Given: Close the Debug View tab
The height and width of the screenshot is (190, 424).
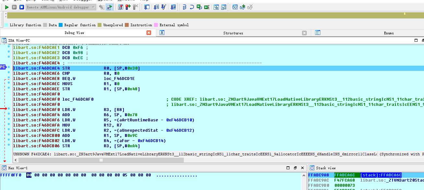Looking at the screenshot, I should click(149, 33).
